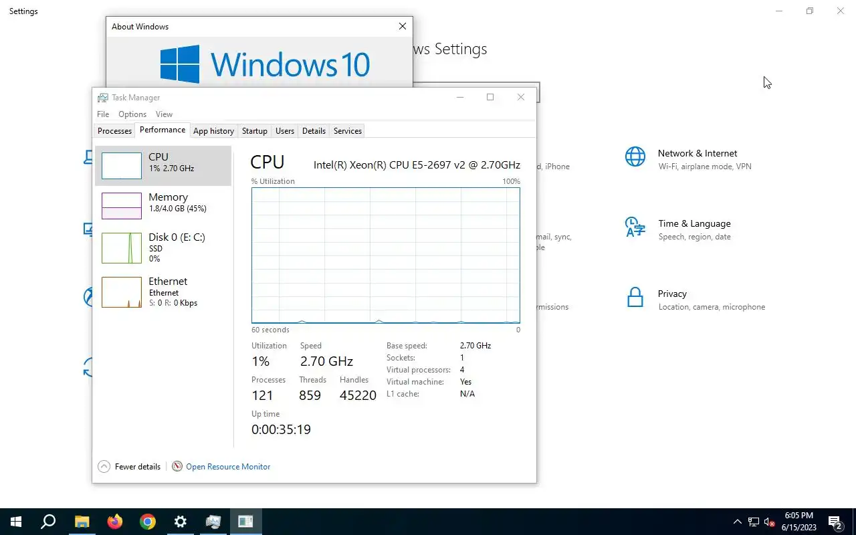Switch to Settings via taskbar gear icon
856x535 pixels.
(x=181, y=522)
